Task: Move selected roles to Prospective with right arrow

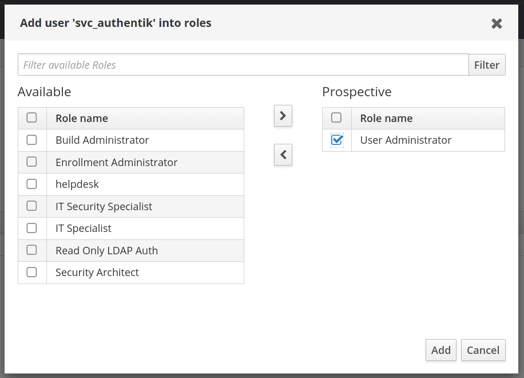Action: click(283, 116)
